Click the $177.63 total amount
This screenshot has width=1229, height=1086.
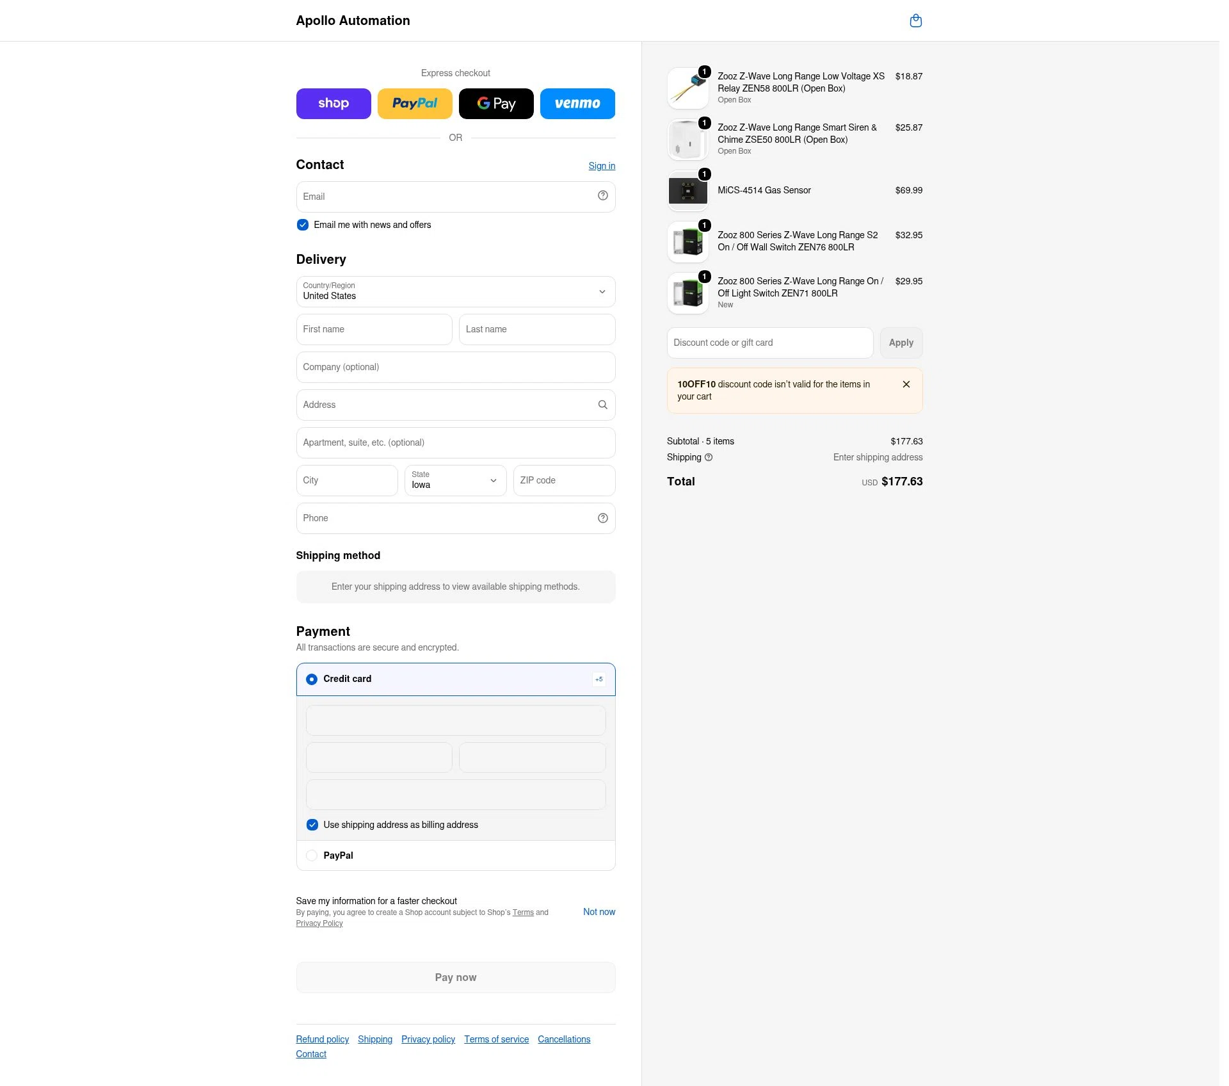(x=902, y=482)
